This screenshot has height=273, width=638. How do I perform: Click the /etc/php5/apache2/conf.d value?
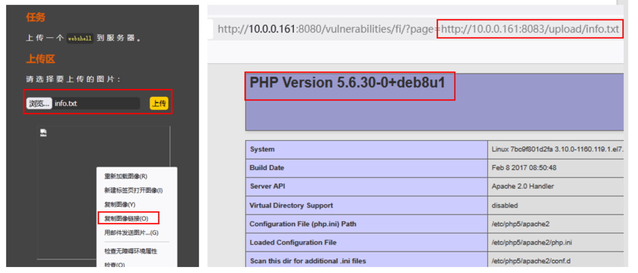click(531, 261)
